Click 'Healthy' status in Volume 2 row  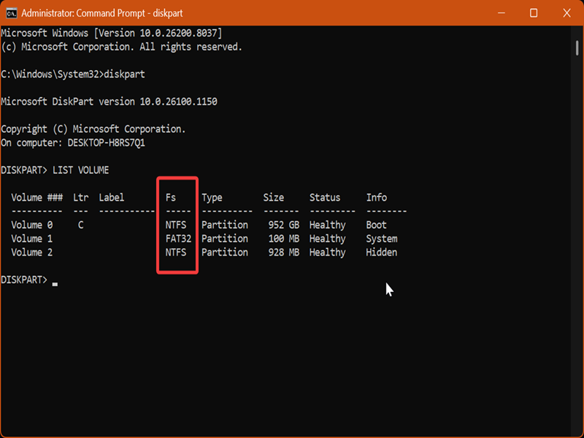(x=327, y=253)
